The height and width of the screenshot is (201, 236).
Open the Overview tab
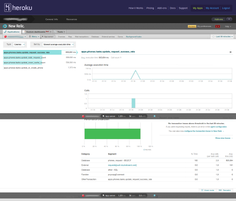(61, 37)
